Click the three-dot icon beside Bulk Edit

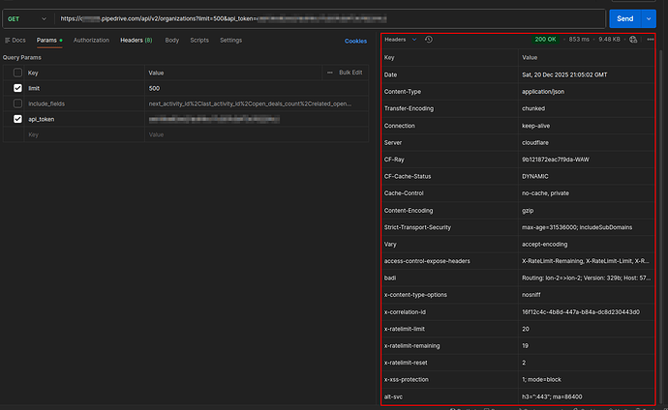point(329,73)
